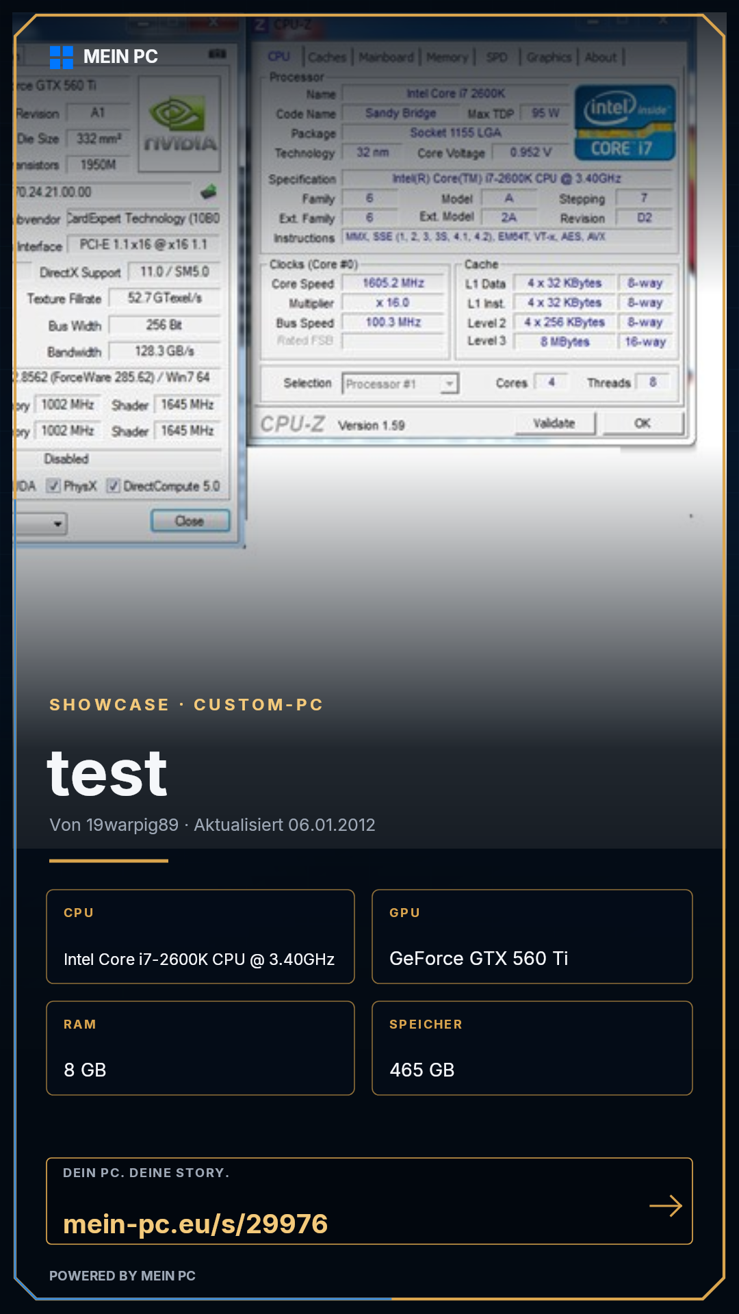
Task: Click the Bus Speed value 100.3 MHz
Action: [x=393, y=322]
